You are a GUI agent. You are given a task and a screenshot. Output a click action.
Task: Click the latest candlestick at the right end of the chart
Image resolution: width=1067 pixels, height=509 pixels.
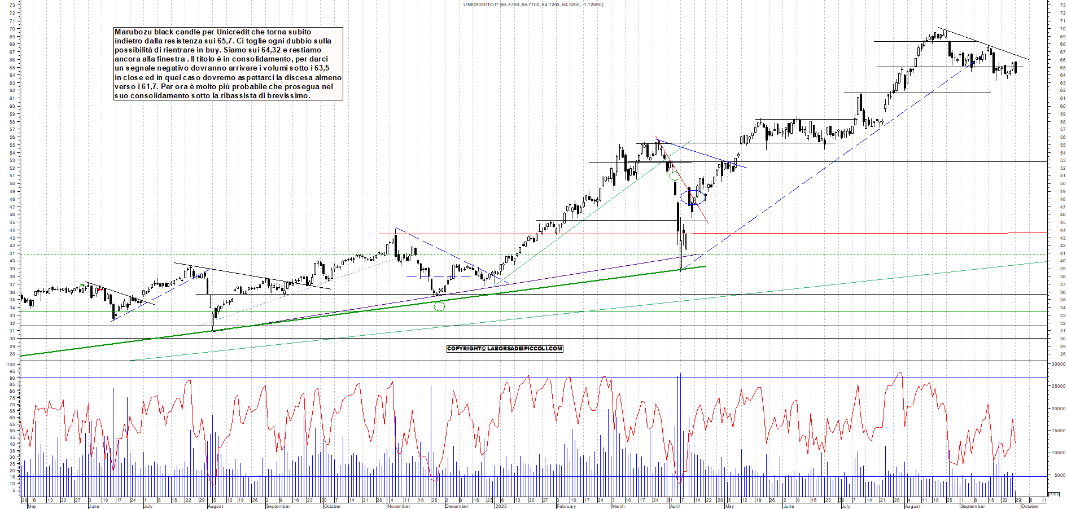[1016, 67]
